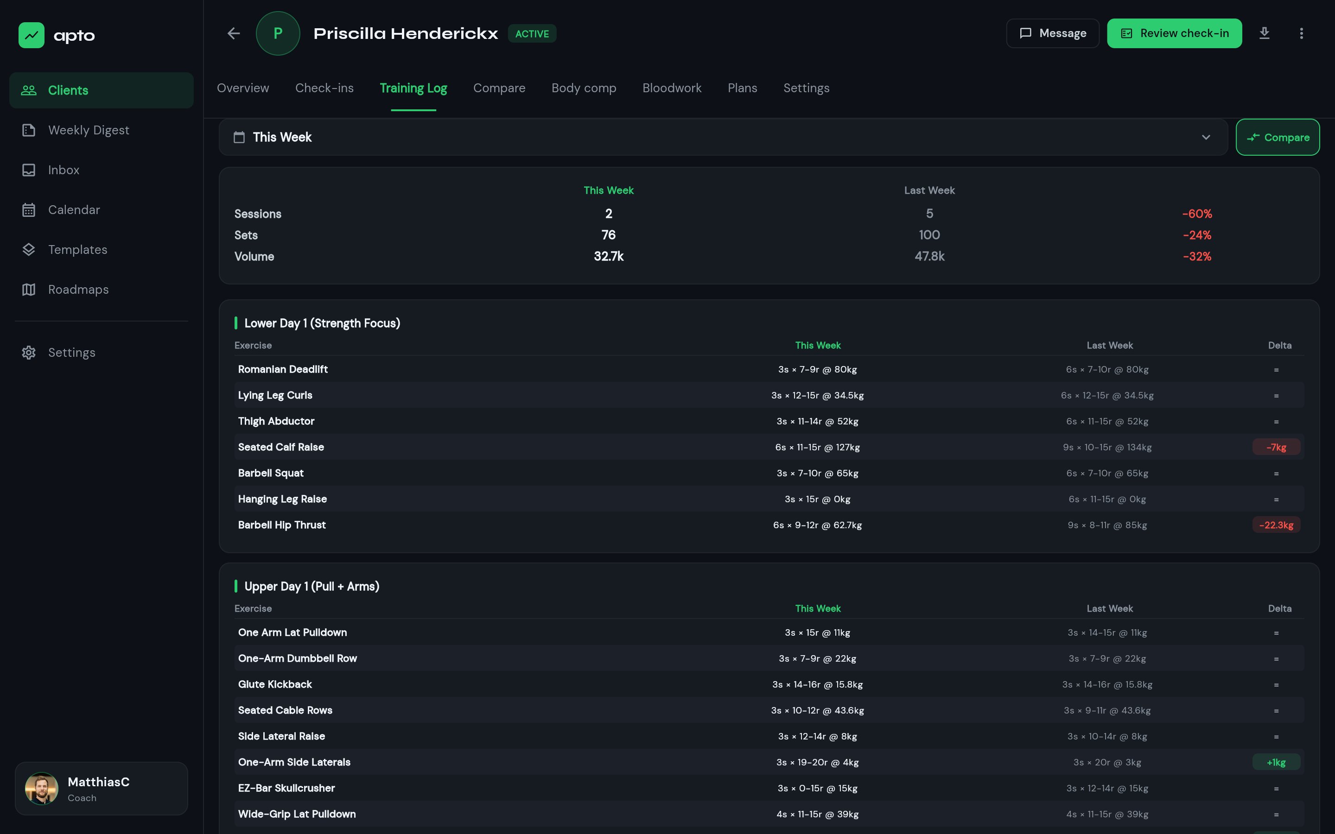Switch to the Check-ins tab

point(324,88)
